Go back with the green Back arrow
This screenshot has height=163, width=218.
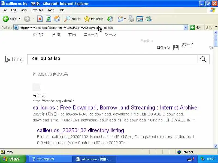(5, 19)
